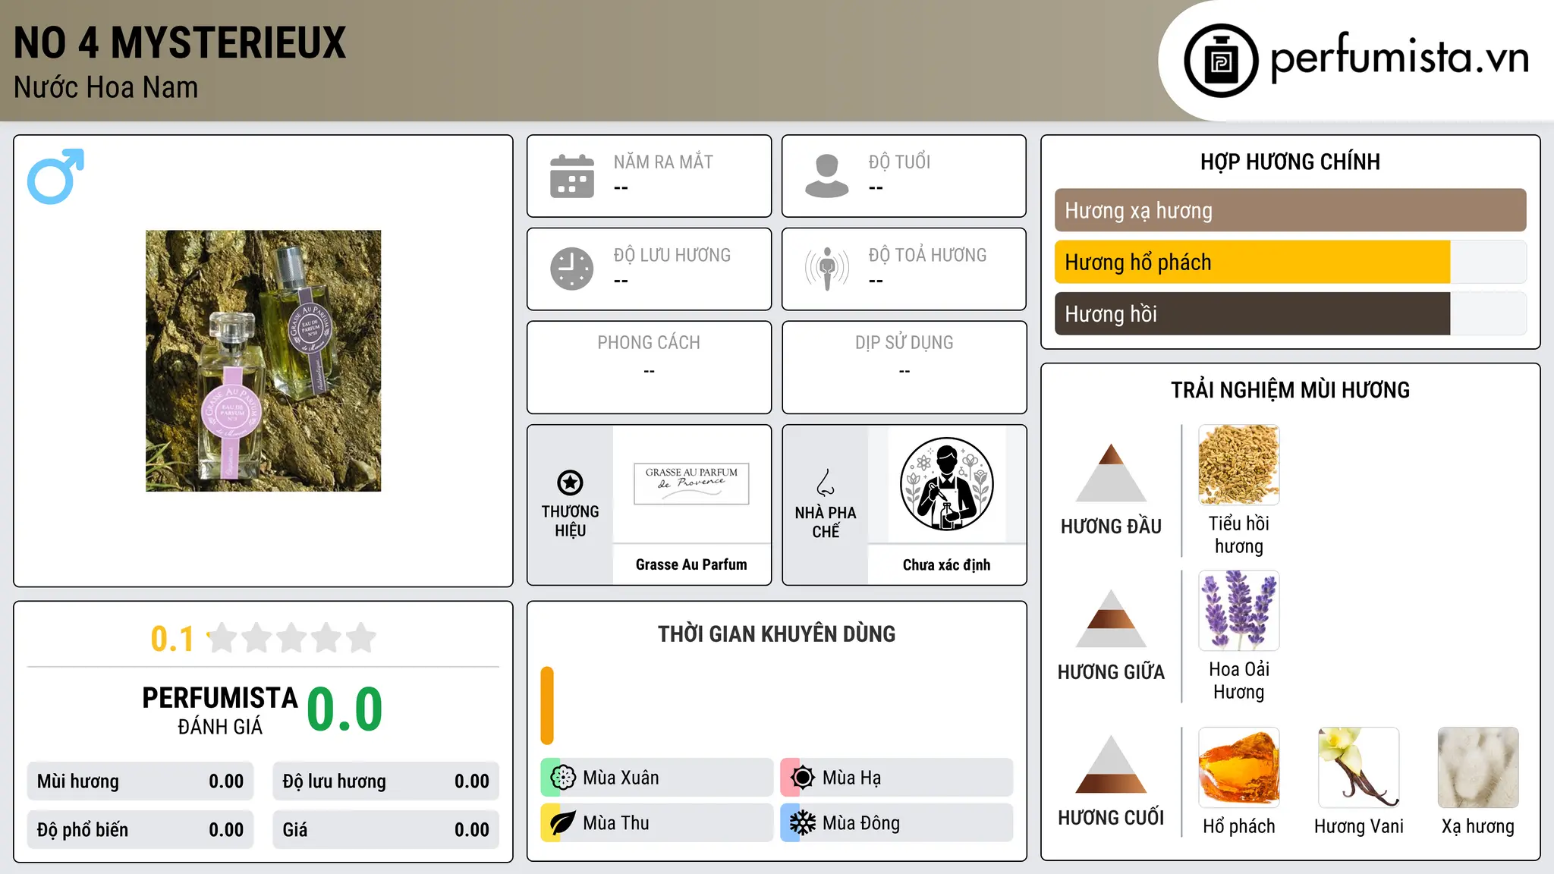Image resolution: width=1554 pixels, height=874 pixels.
Task: Click the Hương Vani note name
Action: click(1359, 826)
